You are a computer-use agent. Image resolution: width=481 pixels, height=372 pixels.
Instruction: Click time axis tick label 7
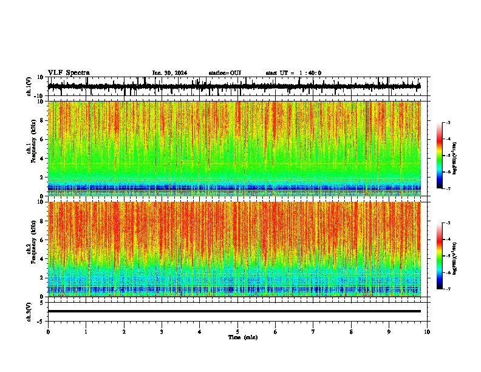(x=313, y=332)
